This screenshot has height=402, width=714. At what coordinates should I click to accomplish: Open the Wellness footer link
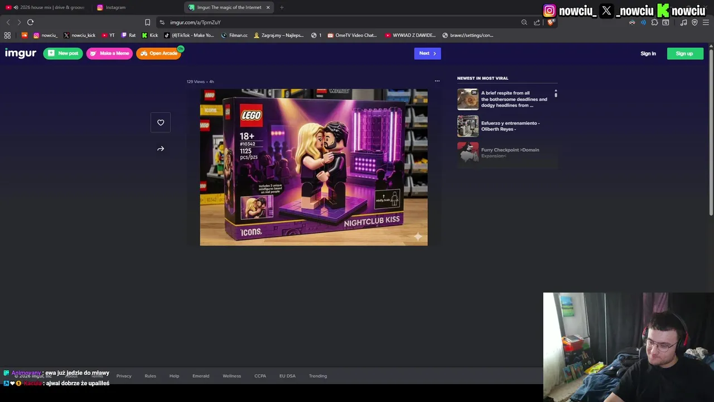pos(231,376)
